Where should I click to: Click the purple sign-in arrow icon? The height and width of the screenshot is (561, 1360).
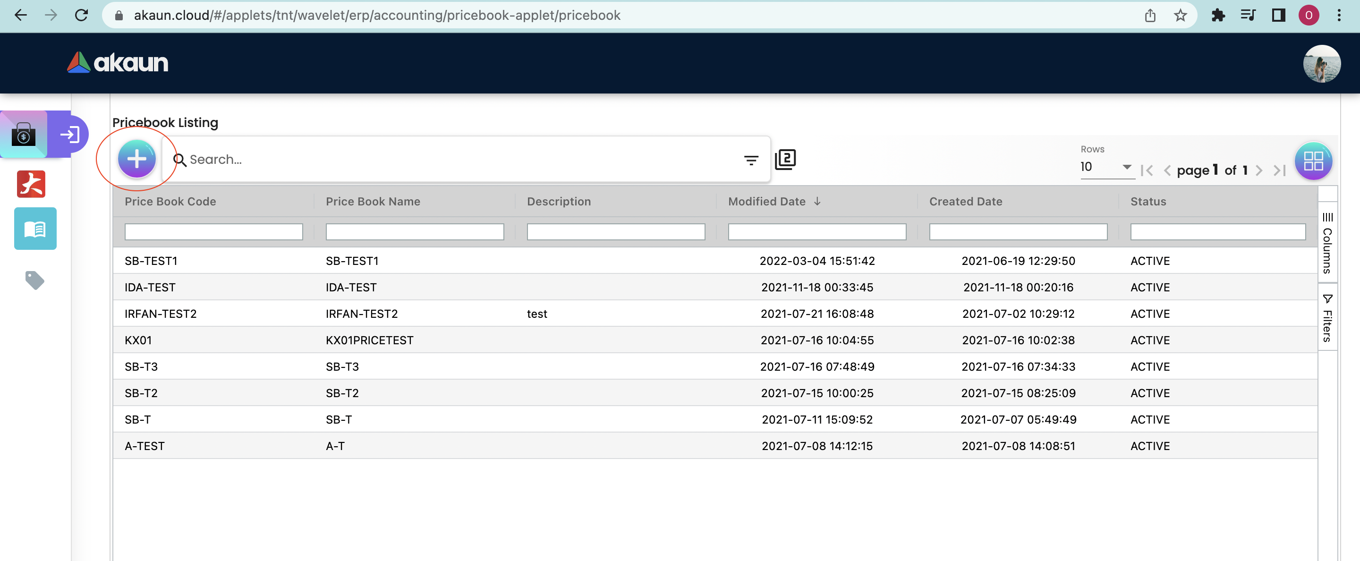pyautogui.click(x=70, y=135)
